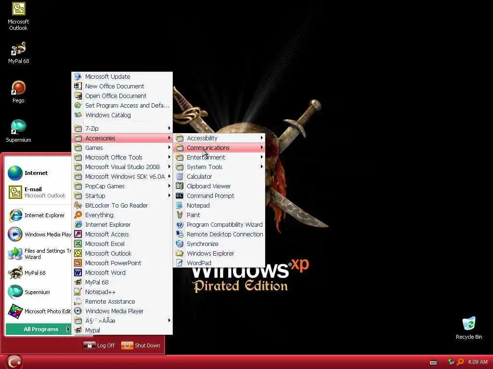
Task: Click the Everything search icon in the system tray
Action: click(460, 362)
